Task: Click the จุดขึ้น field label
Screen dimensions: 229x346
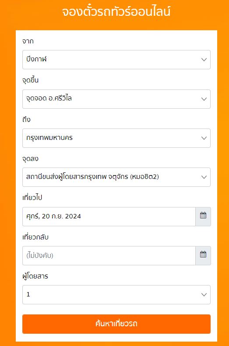Action: tap(30, 80)
